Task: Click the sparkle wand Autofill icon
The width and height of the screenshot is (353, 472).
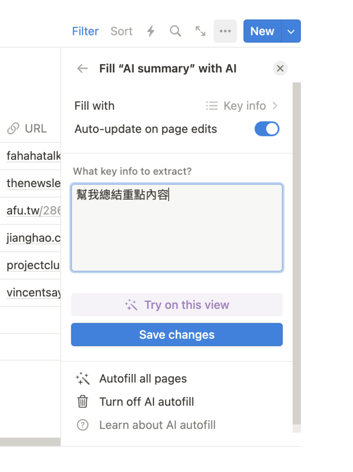Action: [x=83, y=378]
